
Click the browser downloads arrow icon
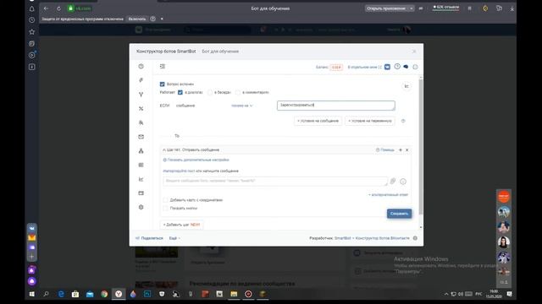coord(512,8)
